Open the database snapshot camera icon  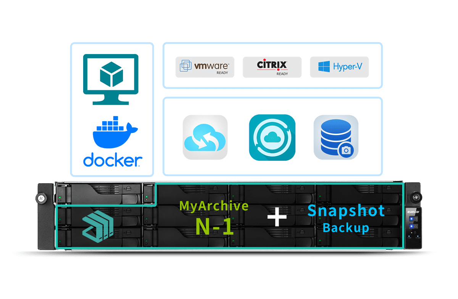click(x=336, y=137)
